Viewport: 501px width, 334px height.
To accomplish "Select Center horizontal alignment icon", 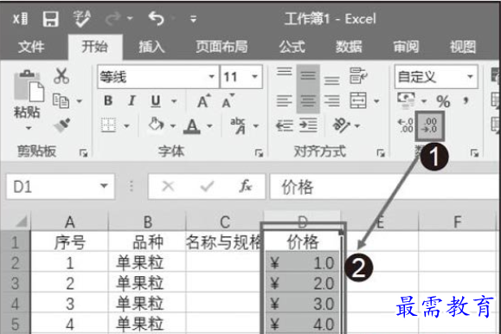I will click(x=308, y=101).
